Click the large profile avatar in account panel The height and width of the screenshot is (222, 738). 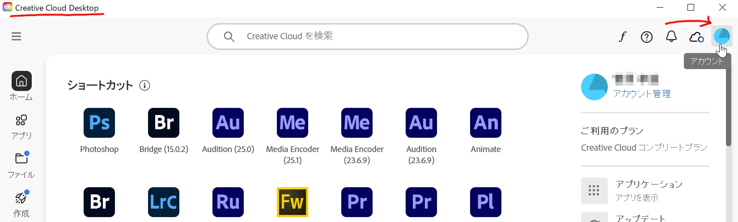(594, 87)
